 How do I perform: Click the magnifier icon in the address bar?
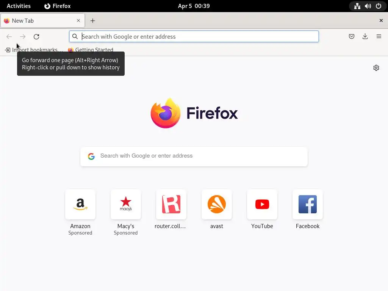pyautogui.click(x=75, y=37)
